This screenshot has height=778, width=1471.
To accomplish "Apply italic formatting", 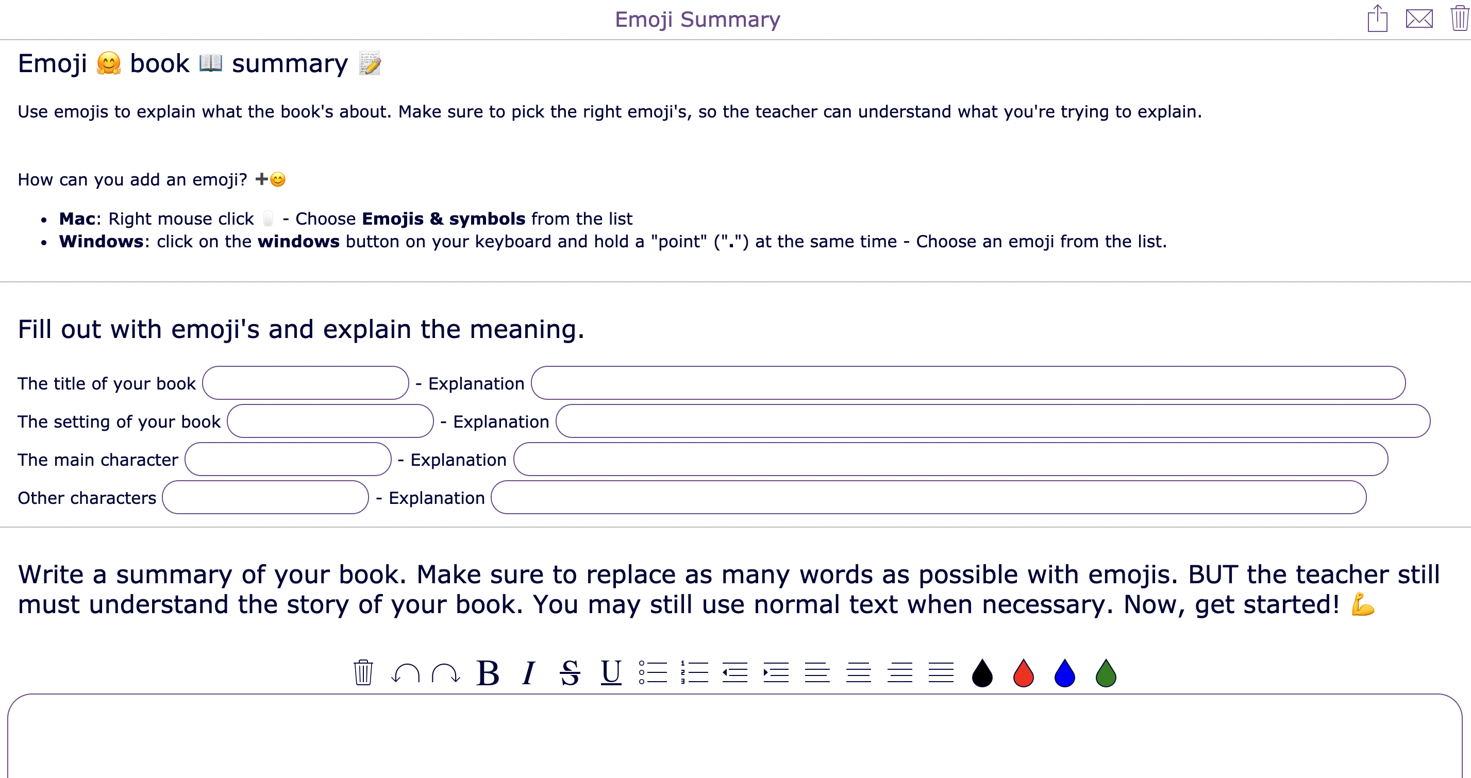I will pos(528,673).
